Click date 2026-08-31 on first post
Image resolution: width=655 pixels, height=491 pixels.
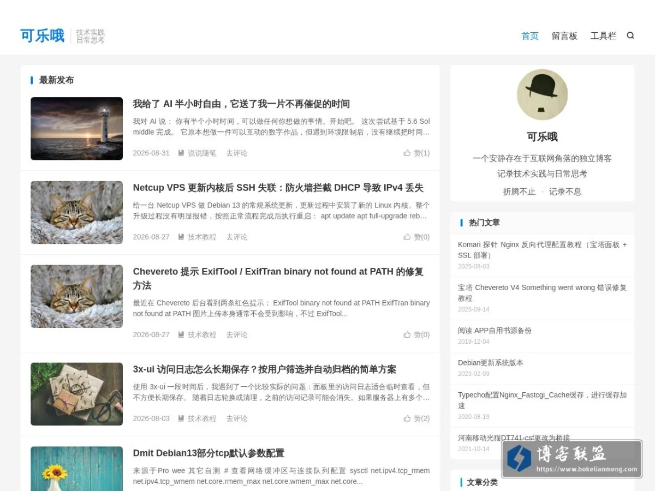151,153
